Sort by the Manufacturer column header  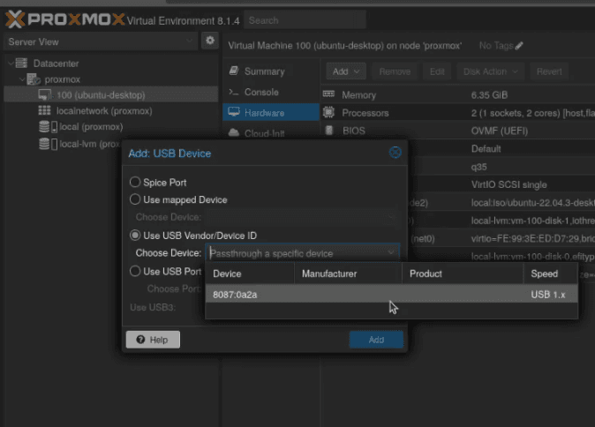point(348,273)
